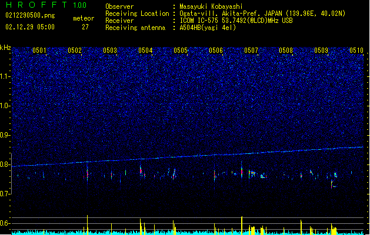370x235 pixels.
Task: Click the 'Receiving antenna' field label
Action: click(135, 28)
